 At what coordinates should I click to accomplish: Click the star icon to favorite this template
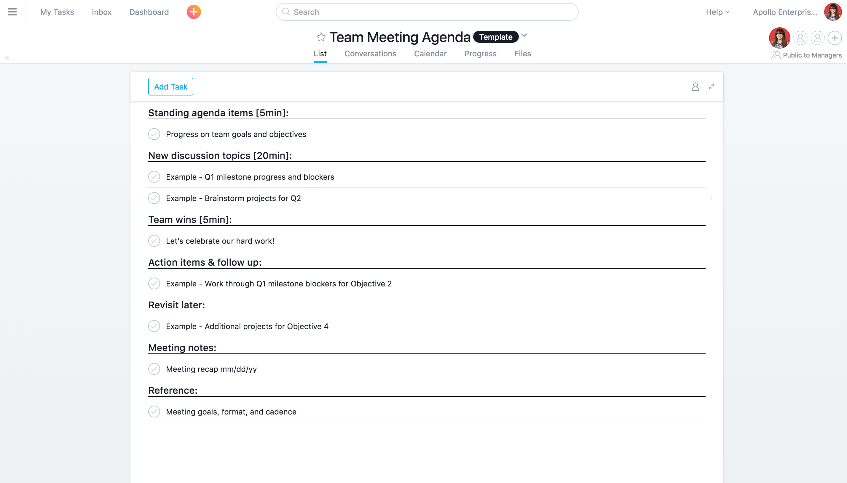point(321,37)
